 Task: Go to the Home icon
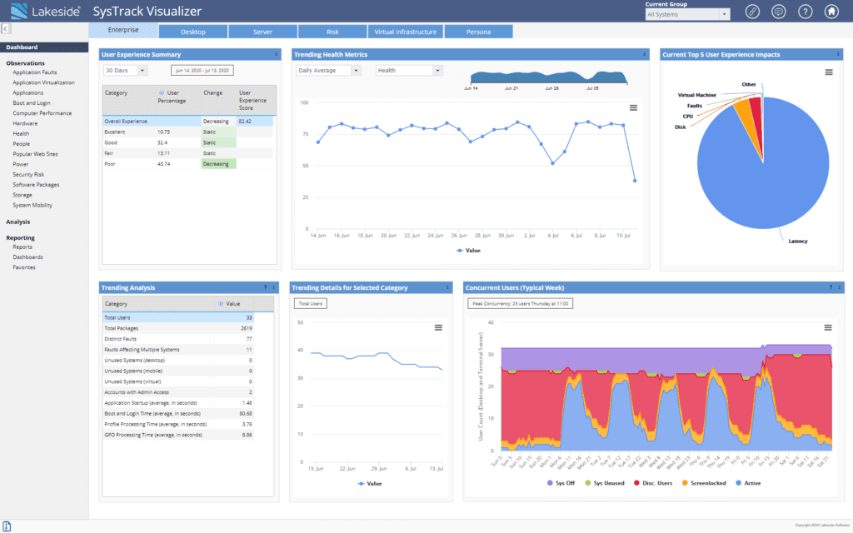click(831, 12)
